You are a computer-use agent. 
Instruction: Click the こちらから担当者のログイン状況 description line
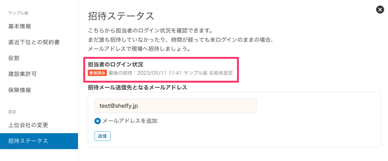click(x=150, y=30)
